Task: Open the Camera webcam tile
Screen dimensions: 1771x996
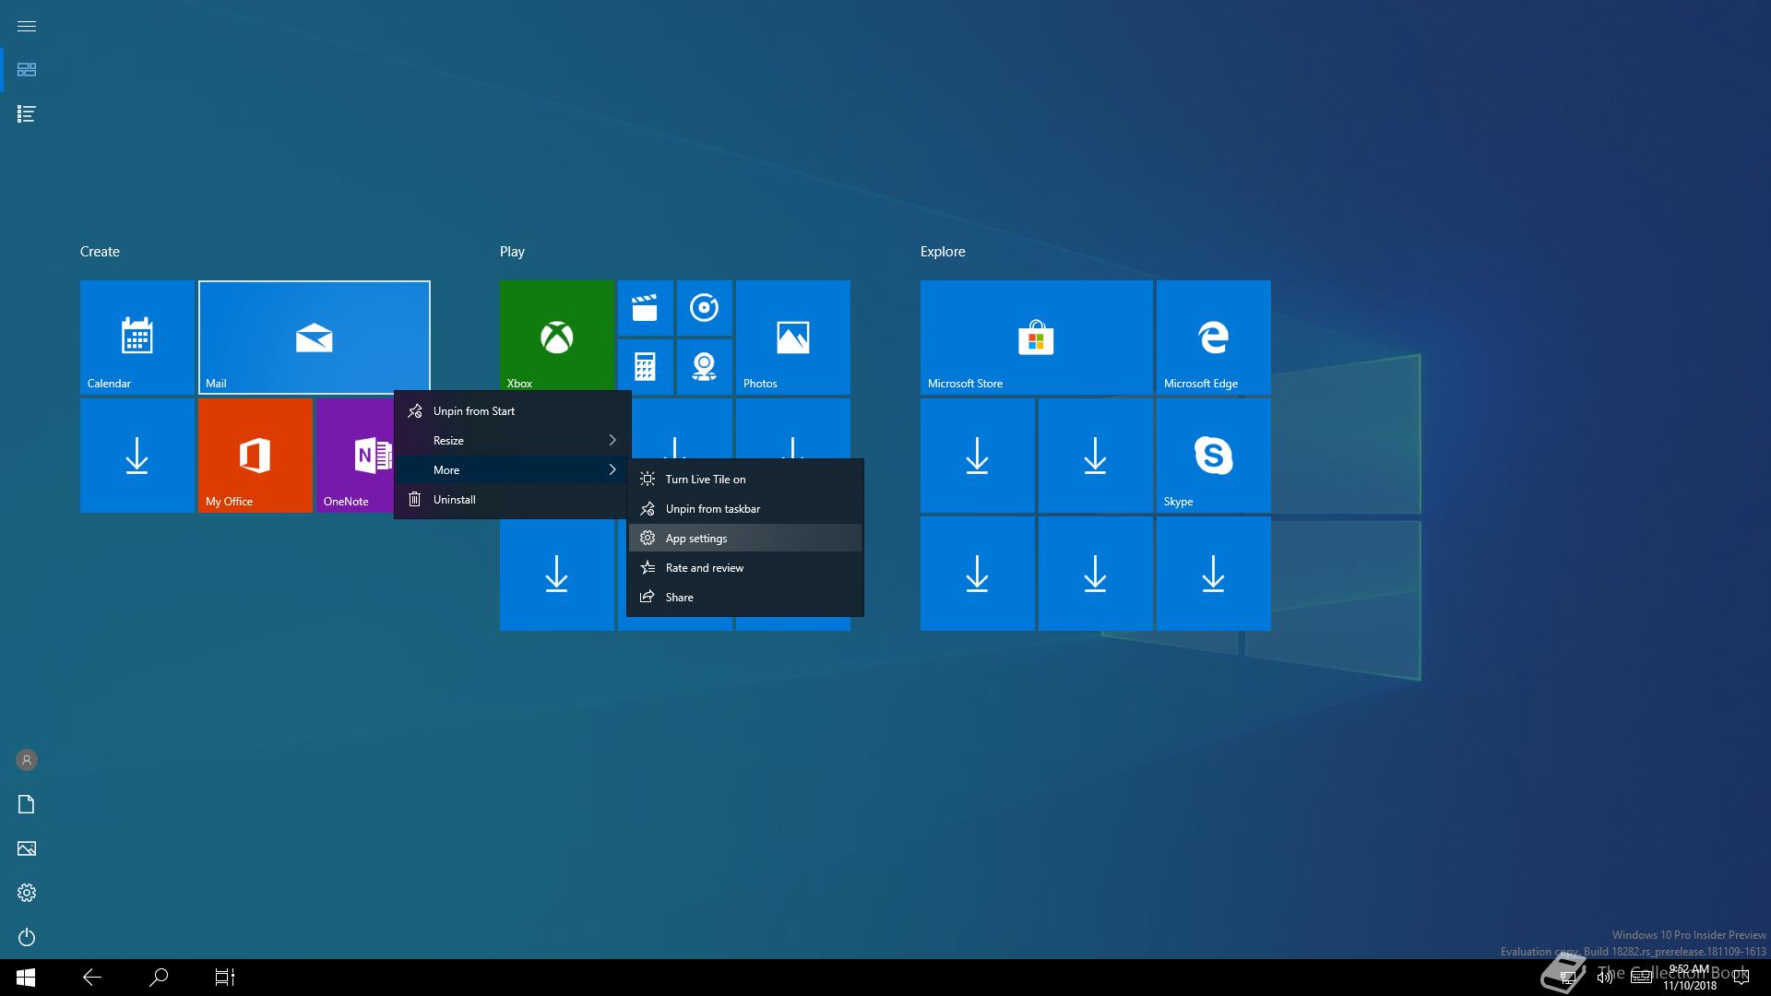Action: [x=704, y=367]
